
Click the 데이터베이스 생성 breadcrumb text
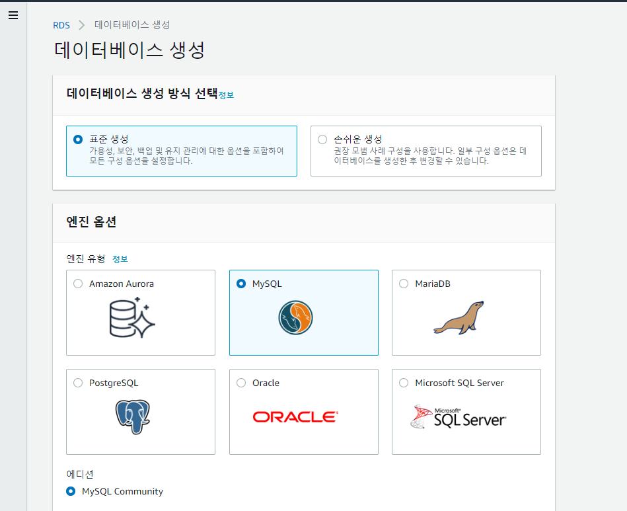pos(132,25)
